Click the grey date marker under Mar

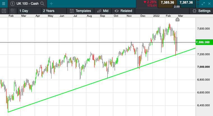(x=177, y=19)
